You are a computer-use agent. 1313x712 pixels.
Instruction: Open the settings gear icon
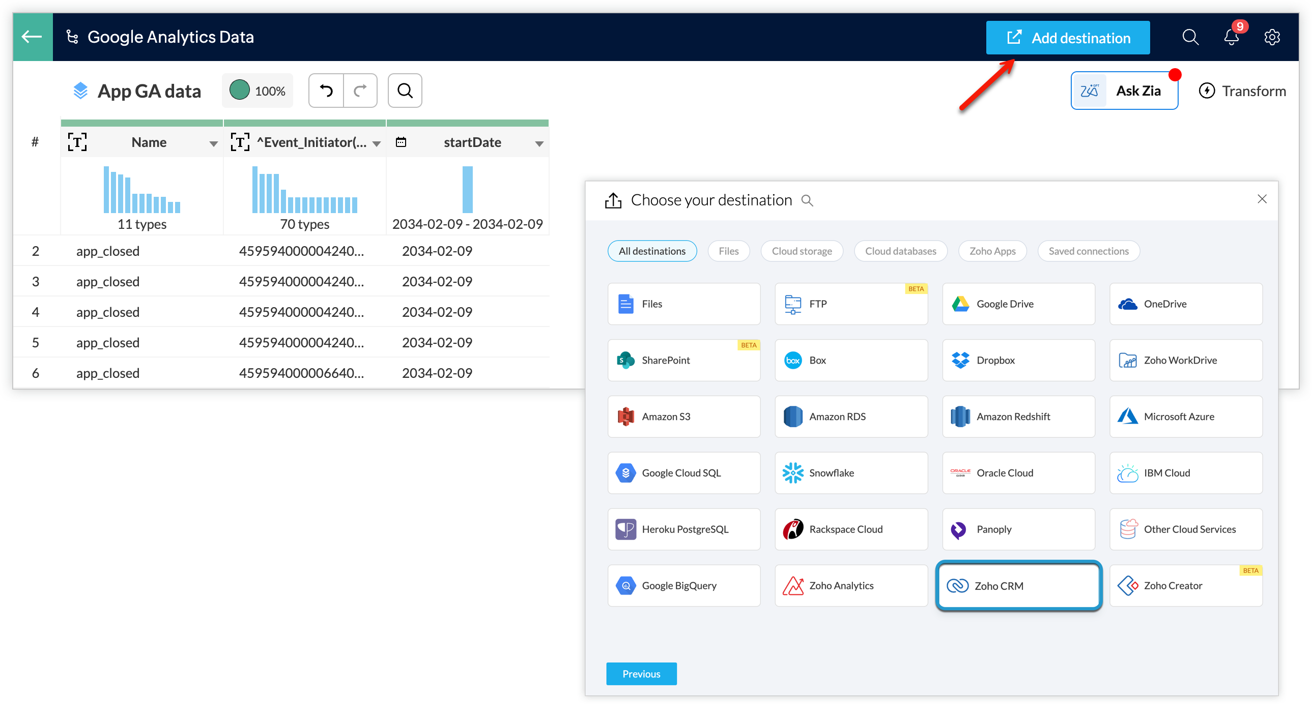[1272, 37]
